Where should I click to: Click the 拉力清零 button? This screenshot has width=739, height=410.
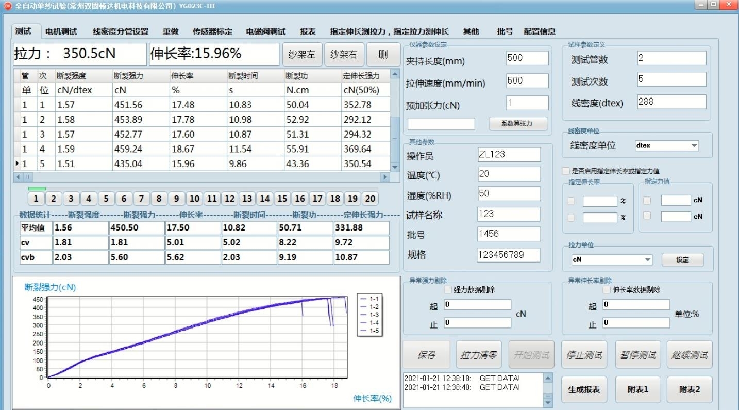pyautogui.click(x=478, y=355)
